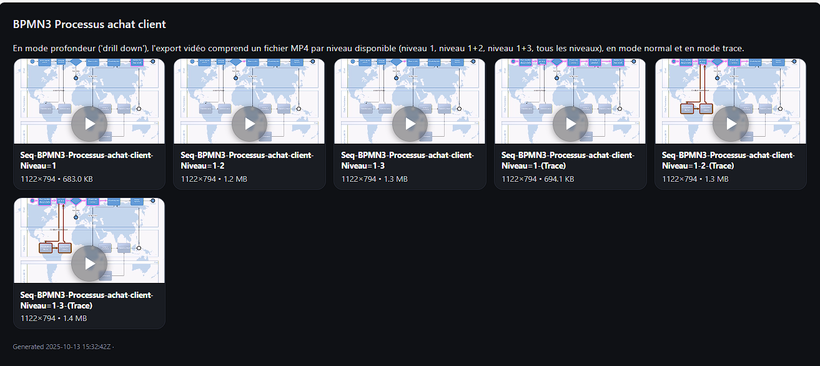Click file info under the Niveau=1-3 title
The height and width of the screenshot is (366, 820).
[375, 179]
